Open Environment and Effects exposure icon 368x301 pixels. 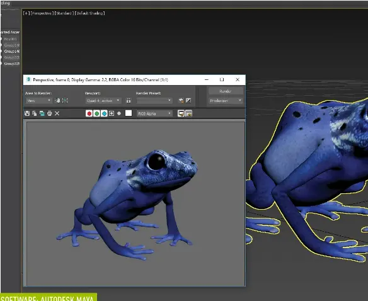tap(188, 101)
